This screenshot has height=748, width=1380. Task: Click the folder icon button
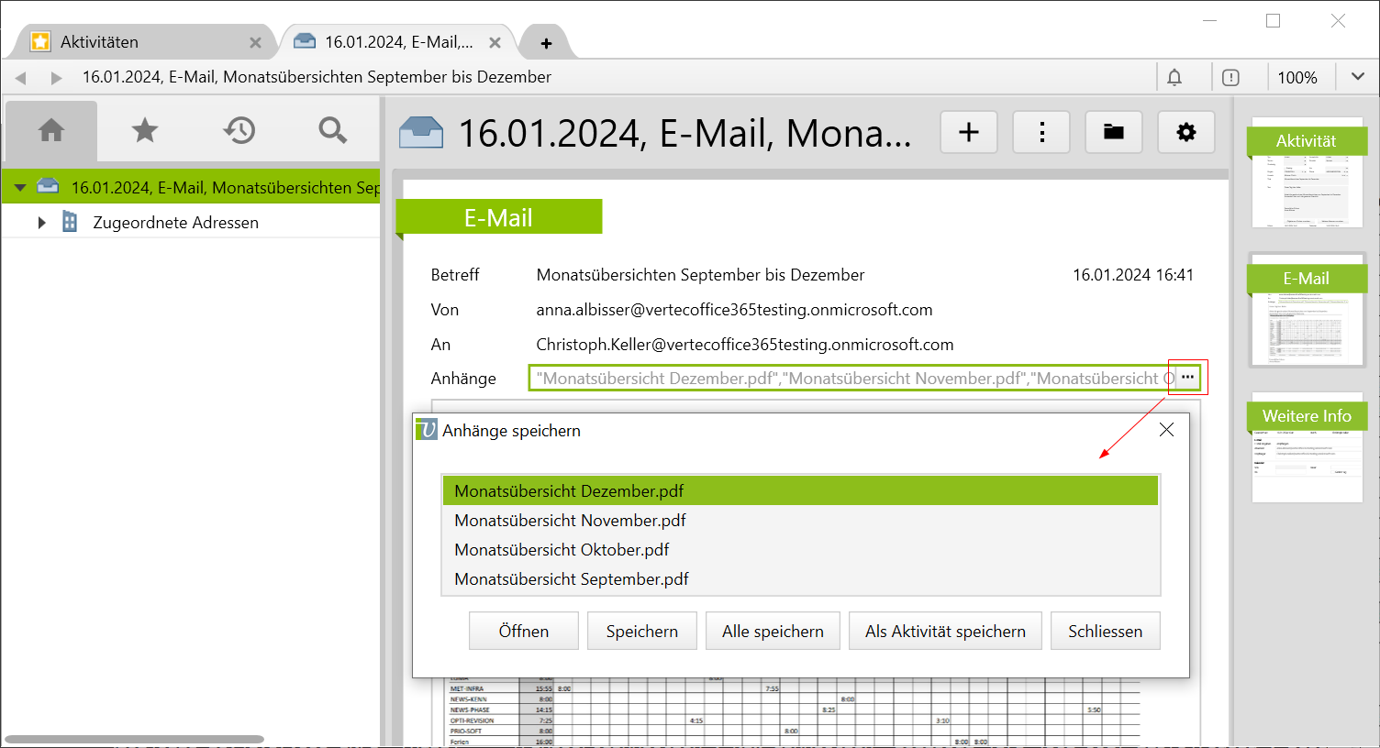(1114, 133)
